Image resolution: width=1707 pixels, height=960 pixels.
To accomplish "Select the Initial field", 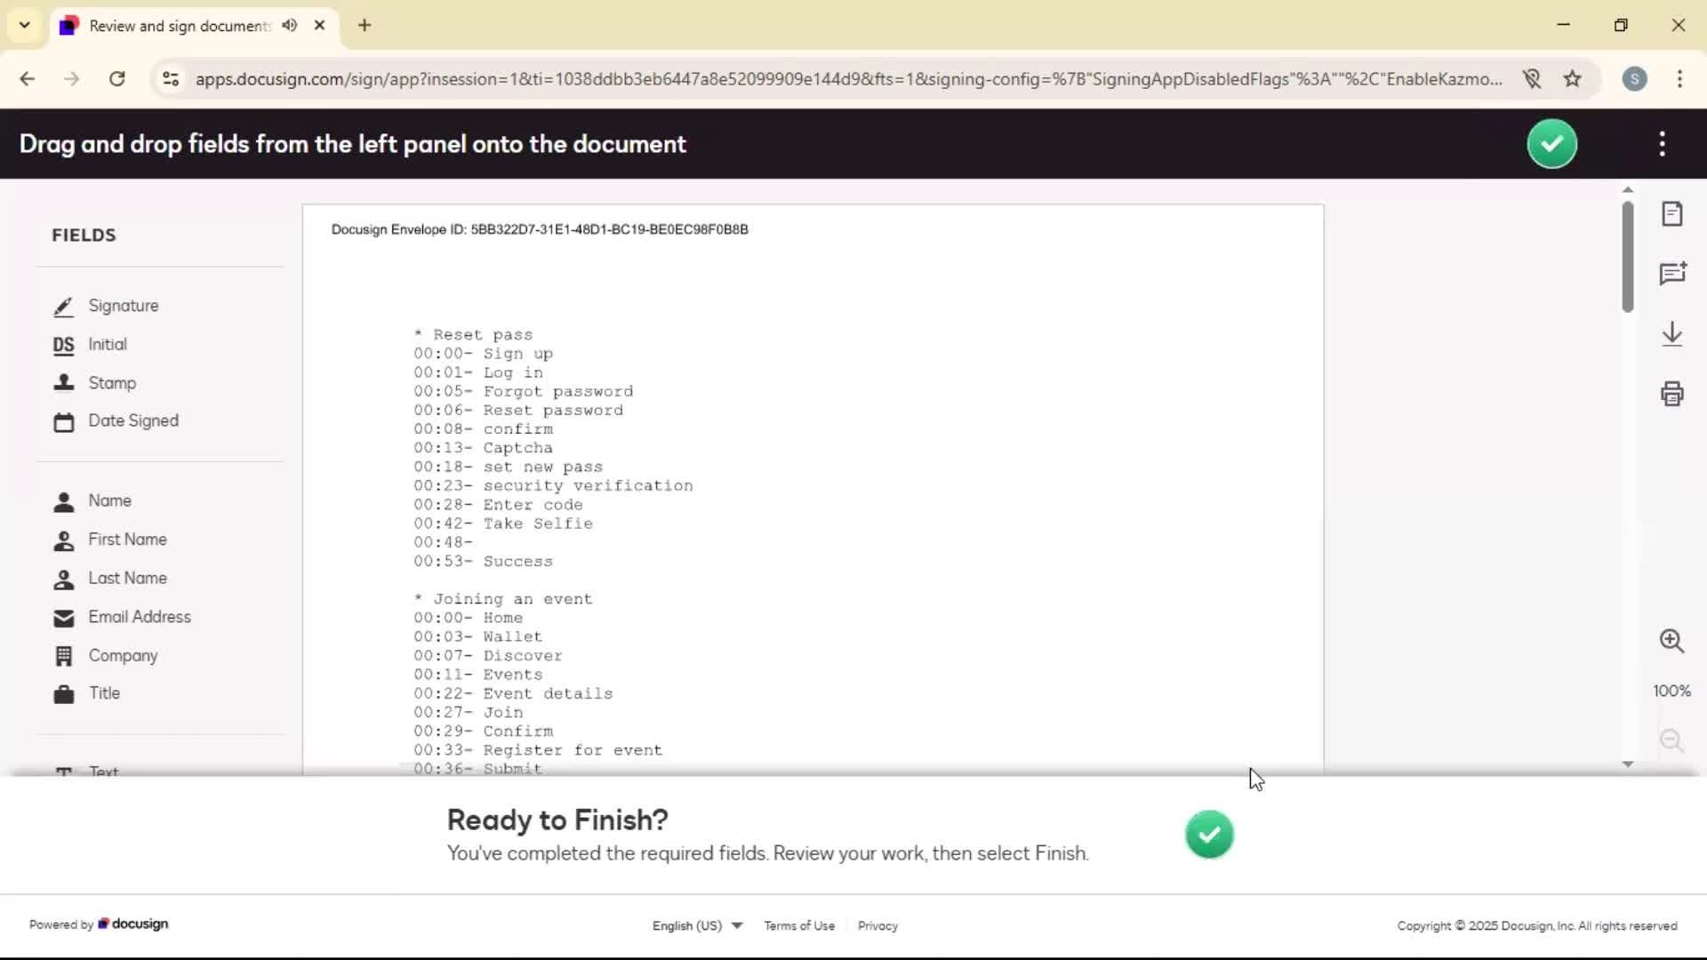I will tap(90, 345).
